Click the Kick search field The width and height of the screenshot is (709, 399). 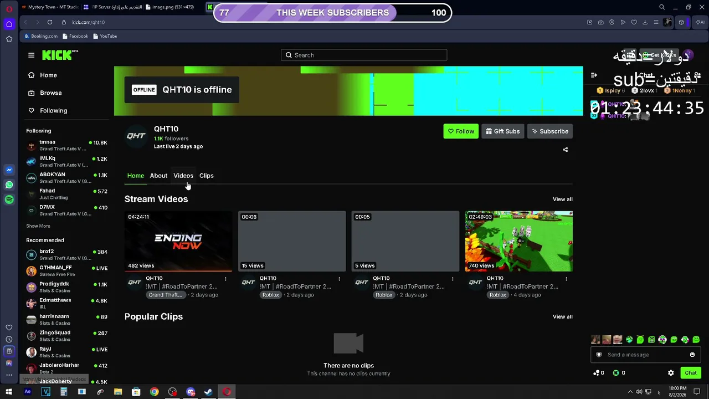364,55
